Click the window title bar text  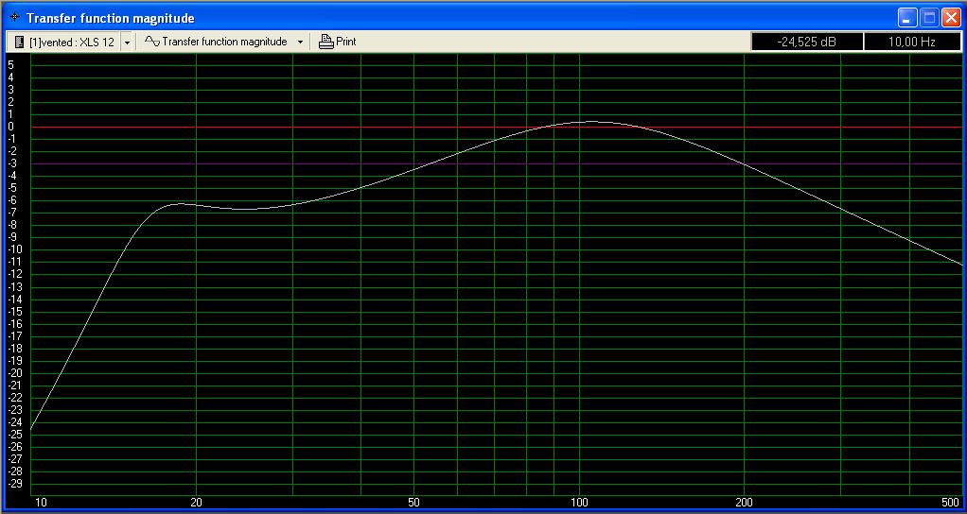coord(111,18)
